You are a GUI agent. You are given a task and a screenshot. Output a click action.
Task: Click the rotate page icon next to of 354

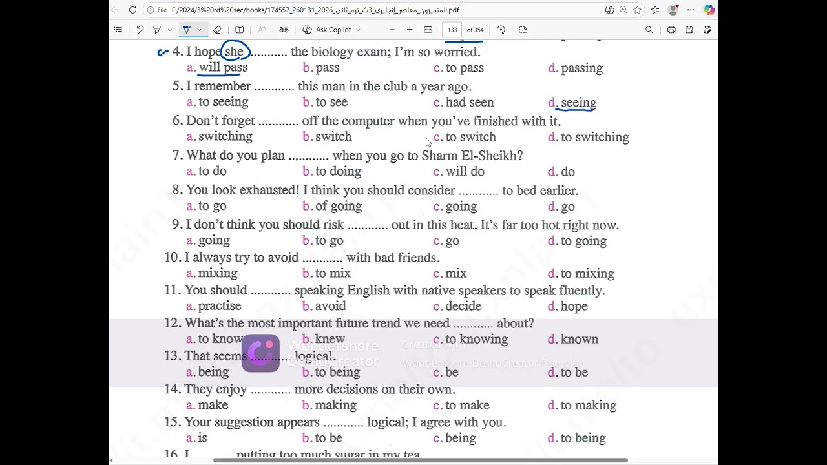tap(501, 30)
